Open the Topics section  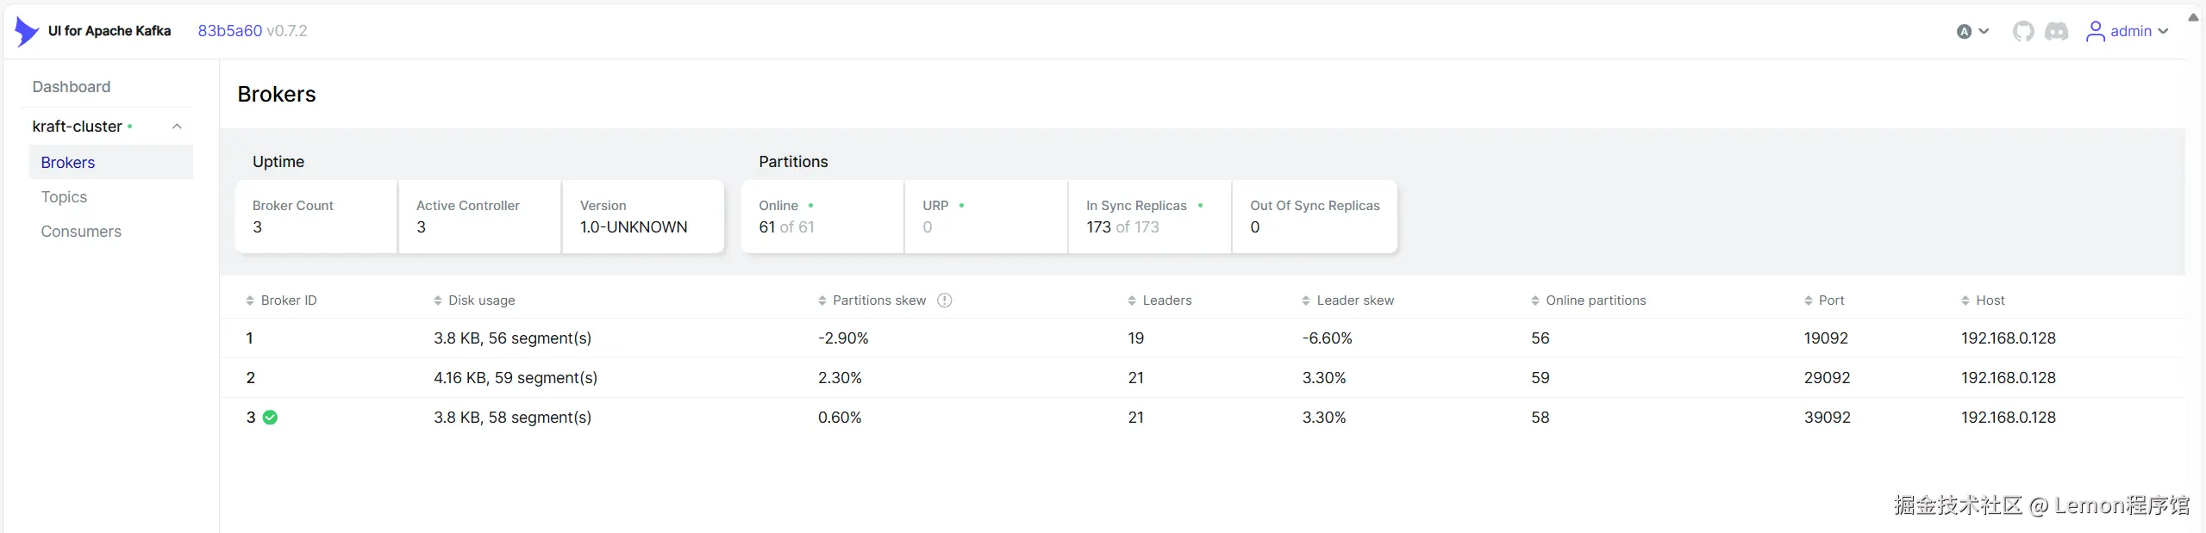(x=64, y=197)
